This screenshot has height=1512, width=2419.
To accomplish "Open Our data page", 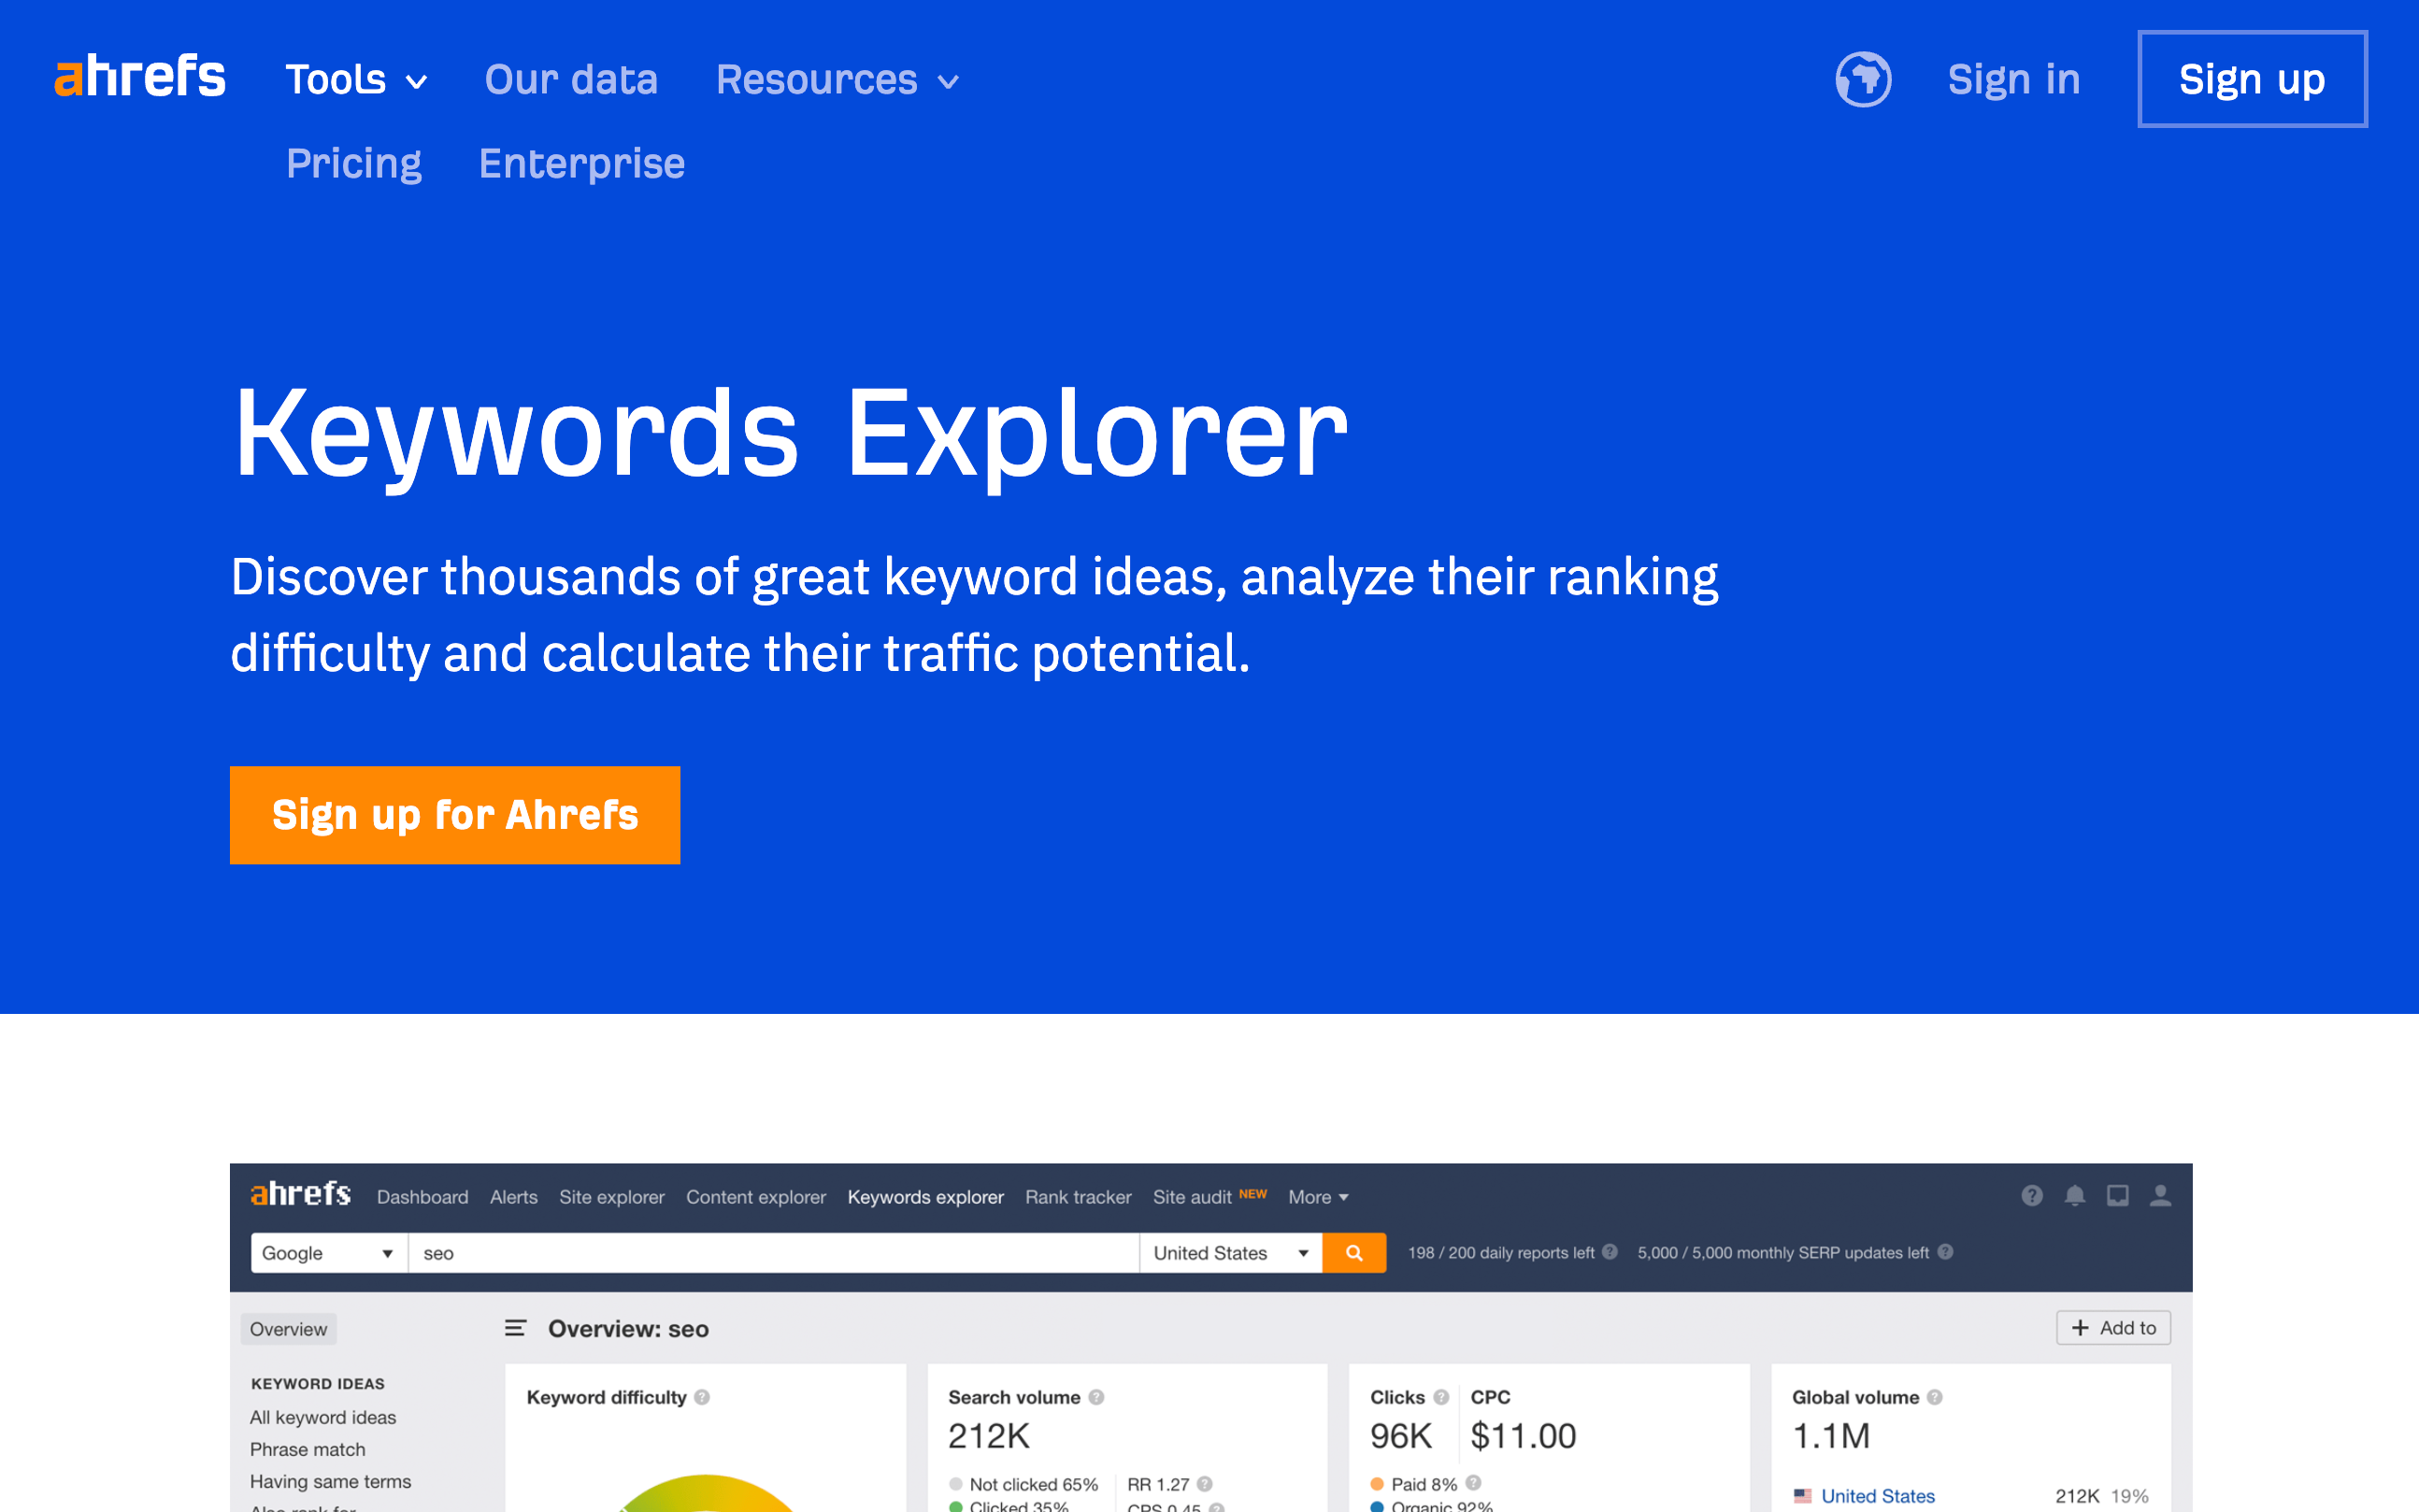I will click(571, 80).
